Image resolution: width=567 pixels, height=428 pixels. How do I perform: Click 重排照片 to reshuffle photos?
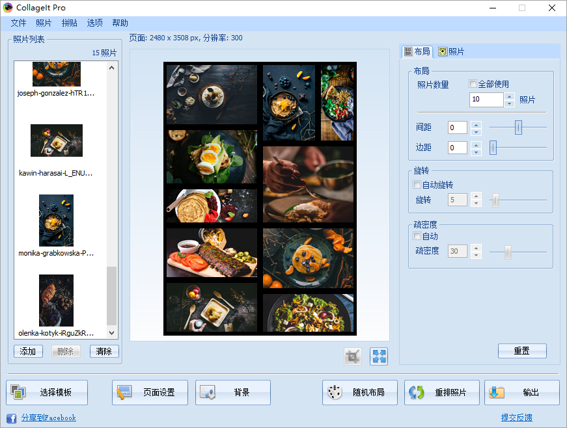[441, 392]
